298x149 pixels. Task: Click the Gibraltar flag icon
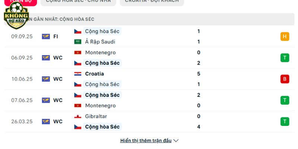[77, 116]
